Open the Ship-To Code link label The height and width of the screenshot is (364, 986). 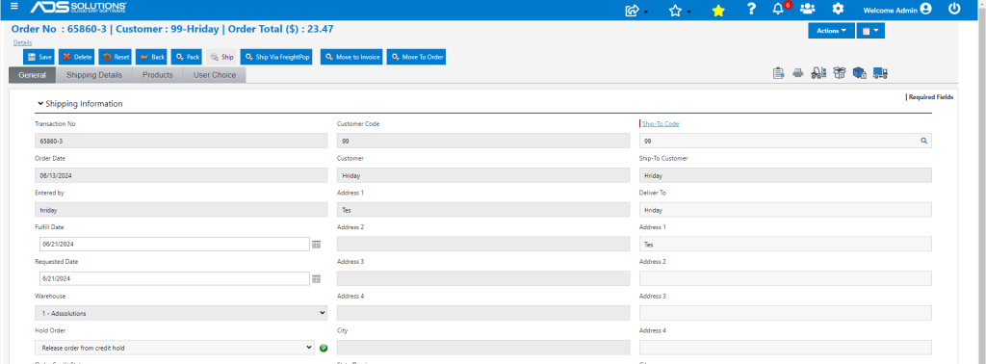pos(661,124)
